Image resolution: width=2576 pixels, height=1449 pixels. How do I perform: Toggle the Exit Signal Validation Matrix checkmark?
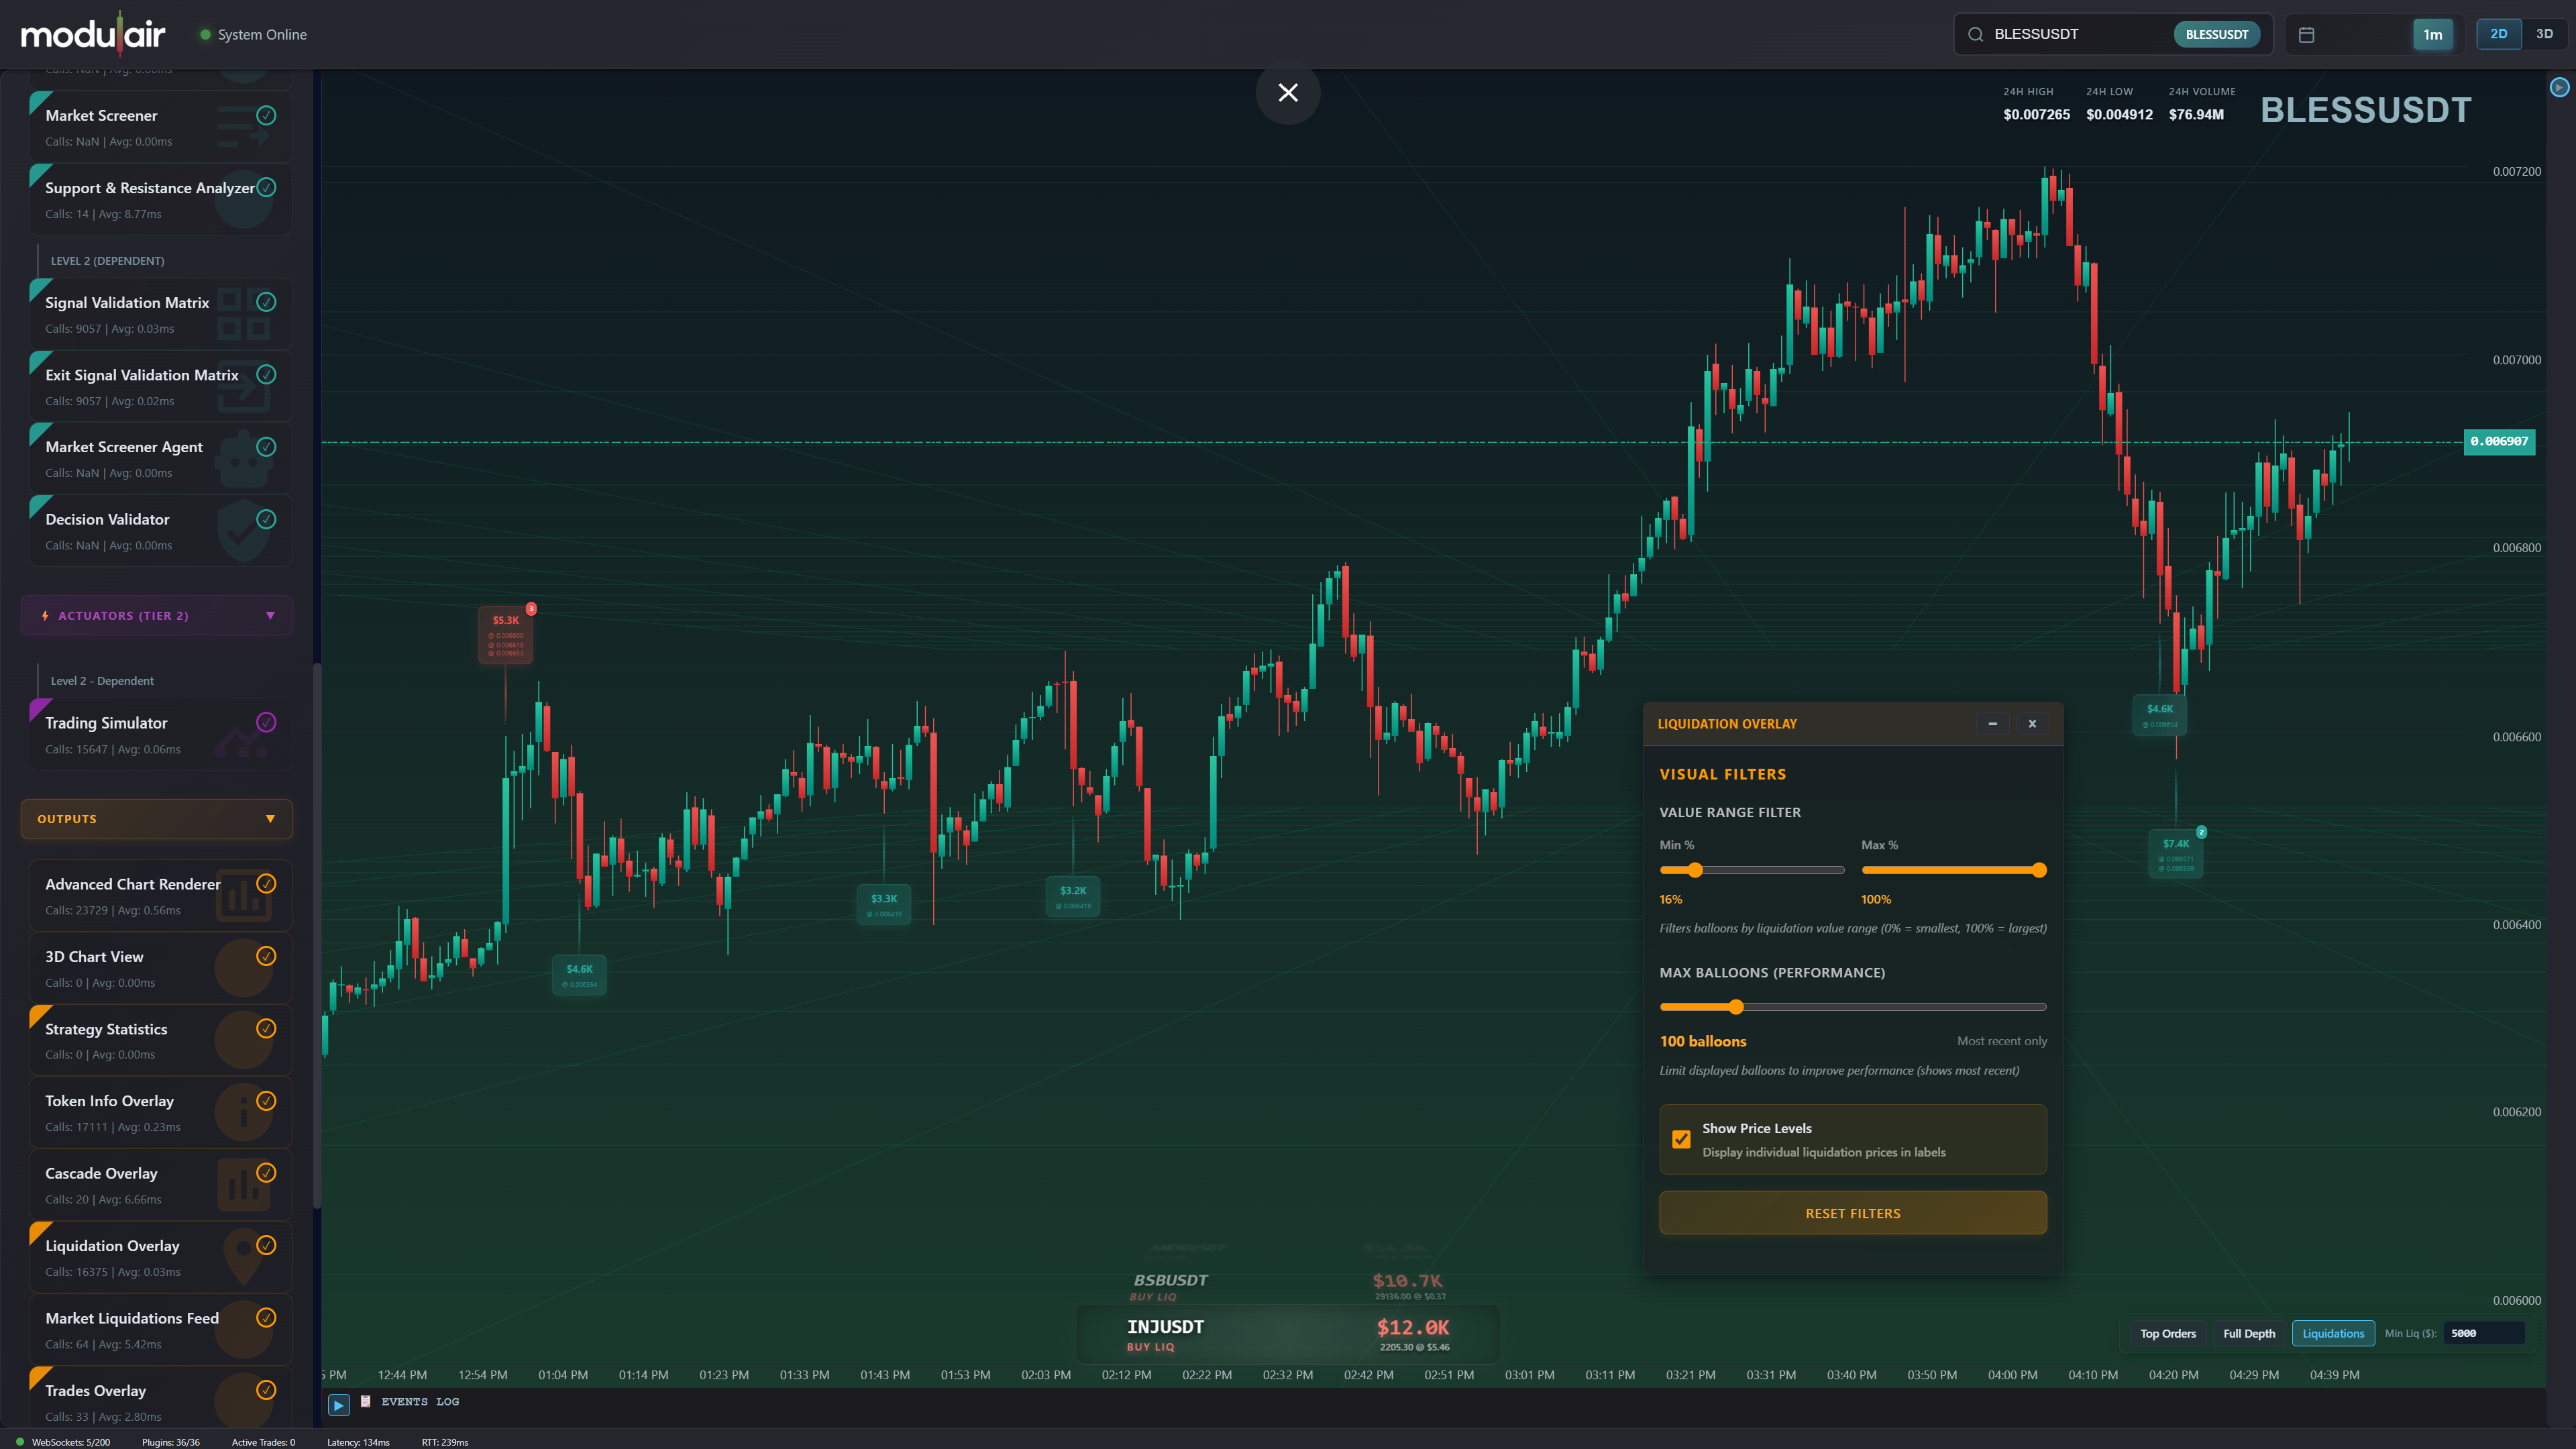[x=266, y=374]
